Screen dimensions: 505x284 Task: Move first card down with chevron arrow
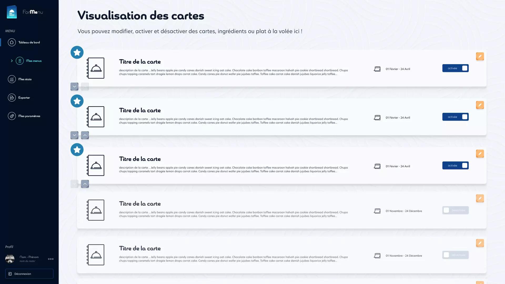[x=74, y=87]
